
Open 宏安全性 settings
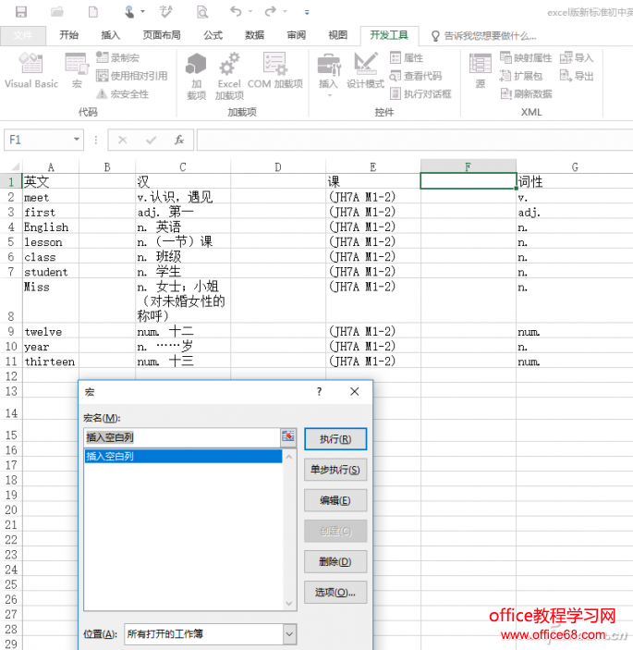123,94
